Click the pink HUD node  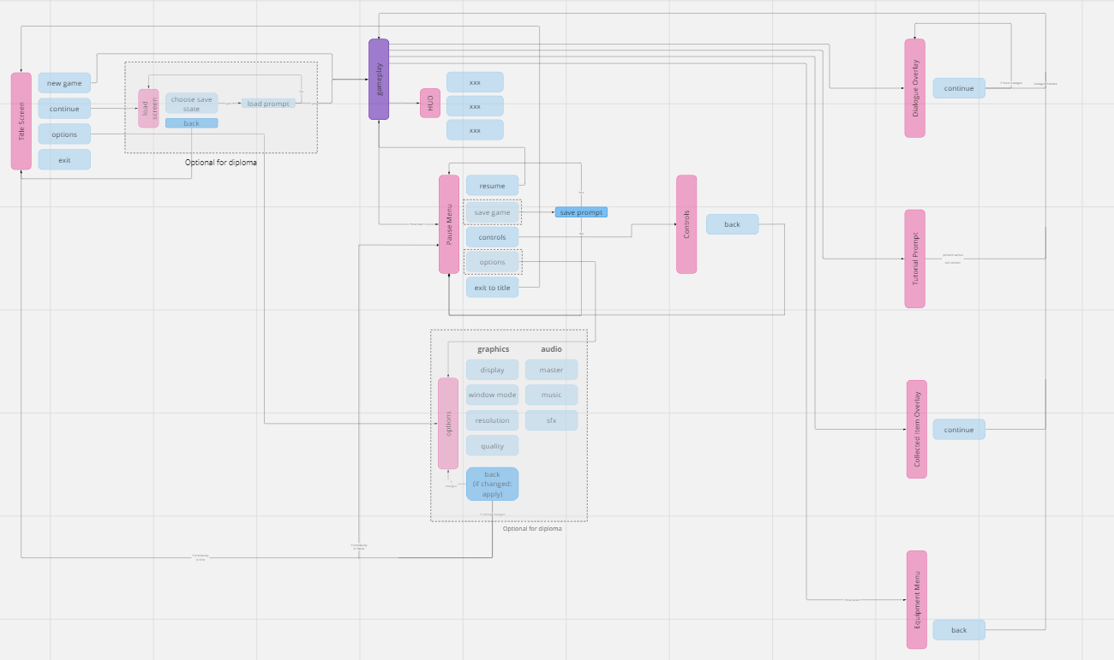[x=430, y=103]
